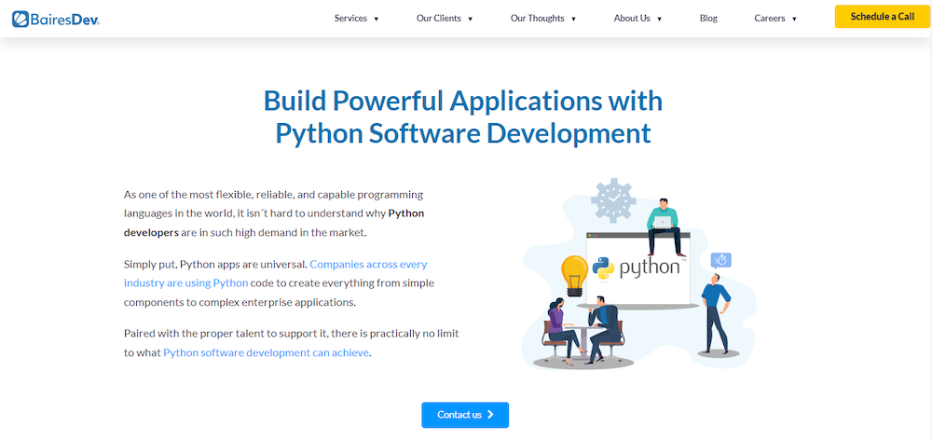Expand the About Us dropdown arrow

660,19
